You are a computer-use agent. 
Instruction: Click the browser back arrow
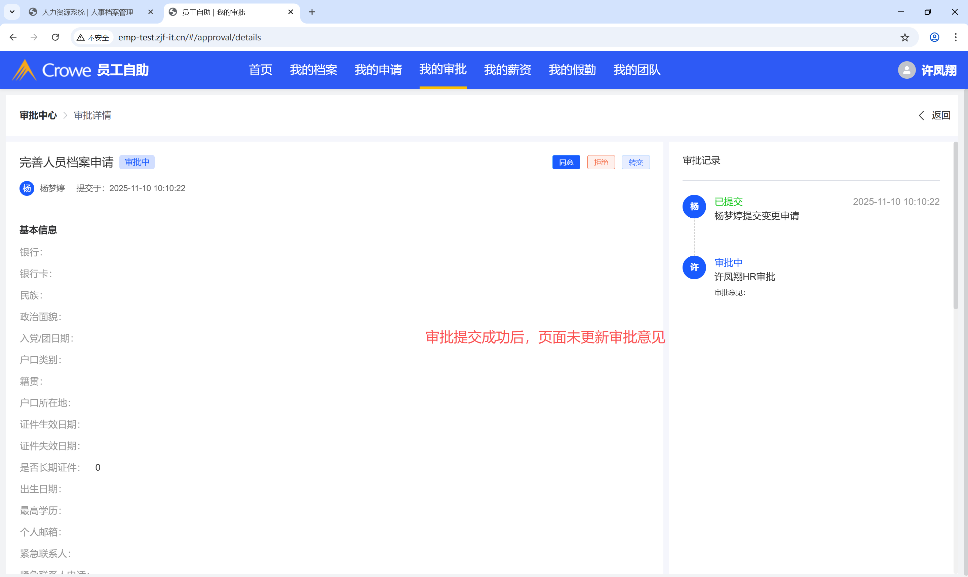point(13,37)
